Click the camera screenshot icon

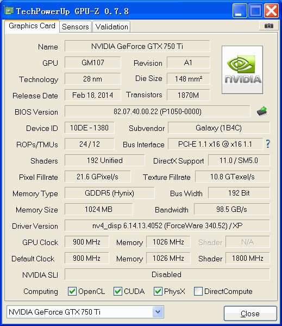pos(269,26)
